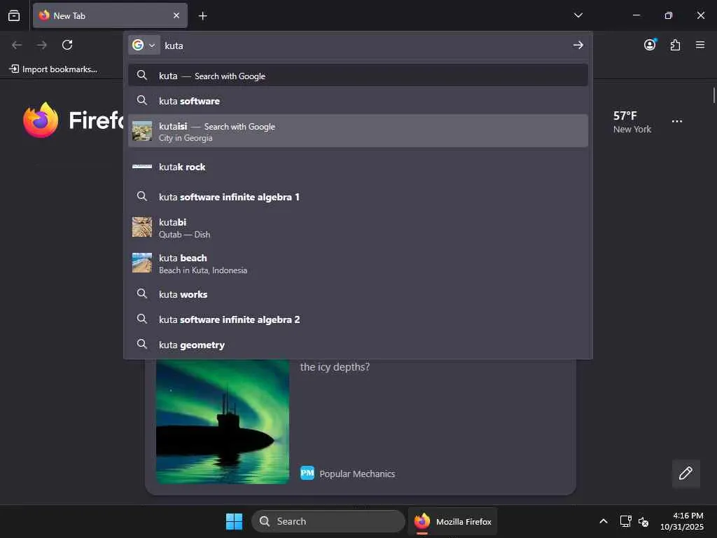This screenshot has height=538, width=717.
Task: Open the application hamburger menu
Action: coord(700,45)
